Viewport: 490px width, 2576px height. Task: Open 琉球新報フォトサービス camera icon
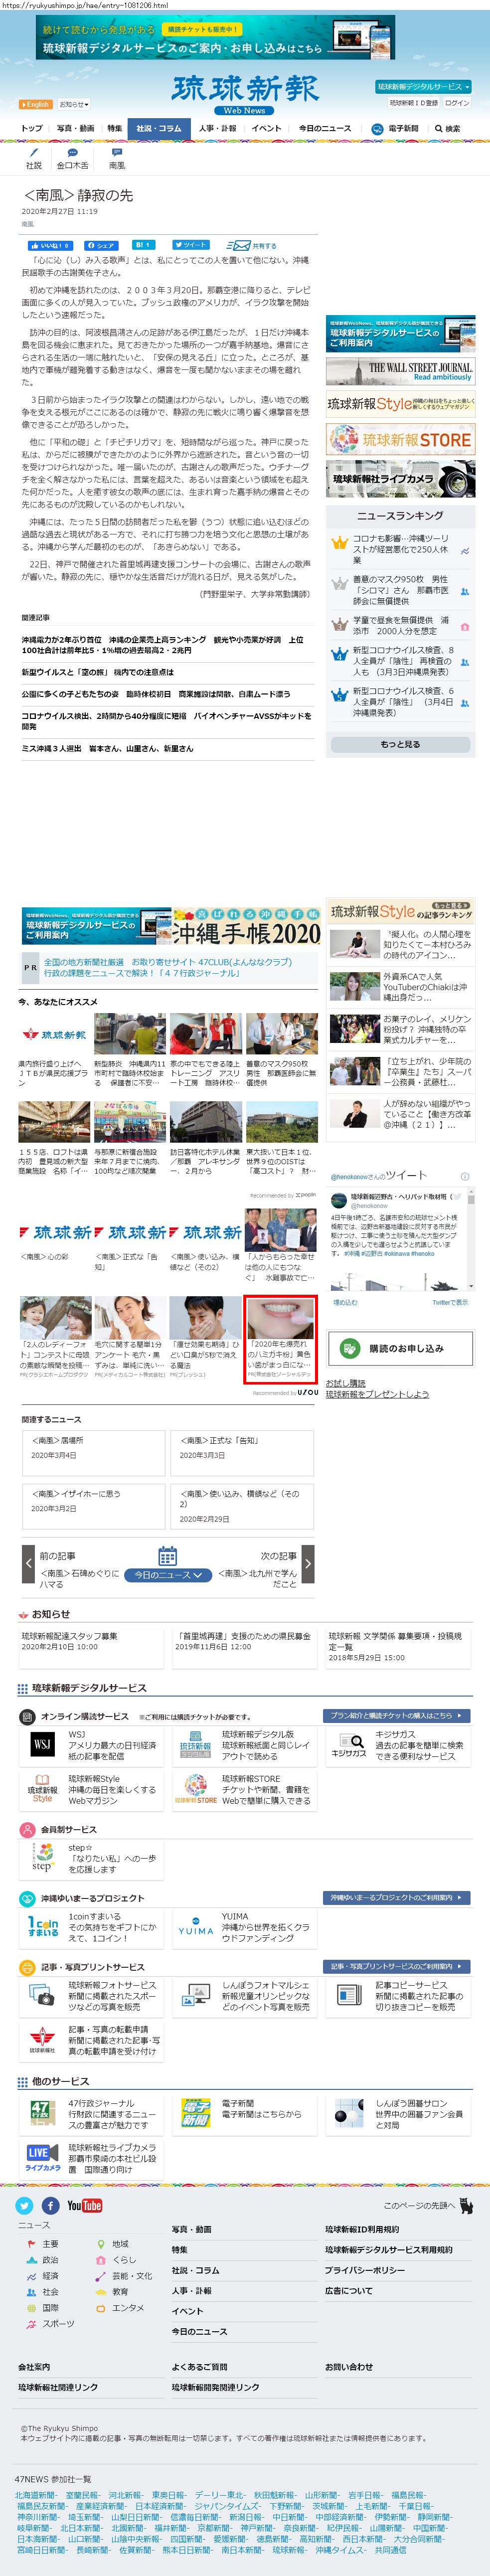coord(42,1994)
